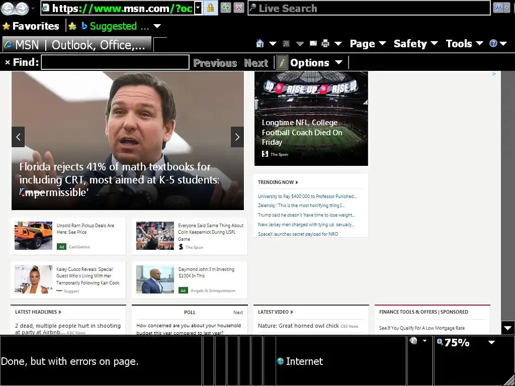Click the Read Mail envelope icon

[x=313, y=43]
